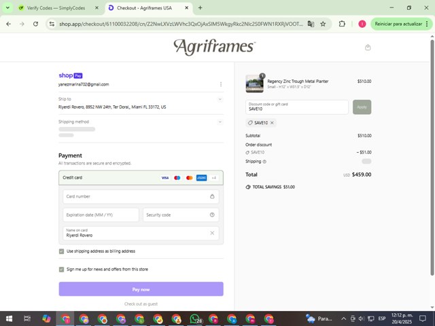Open the weather widget on taskbar
The image size is (435, 326).
point(319,319)
